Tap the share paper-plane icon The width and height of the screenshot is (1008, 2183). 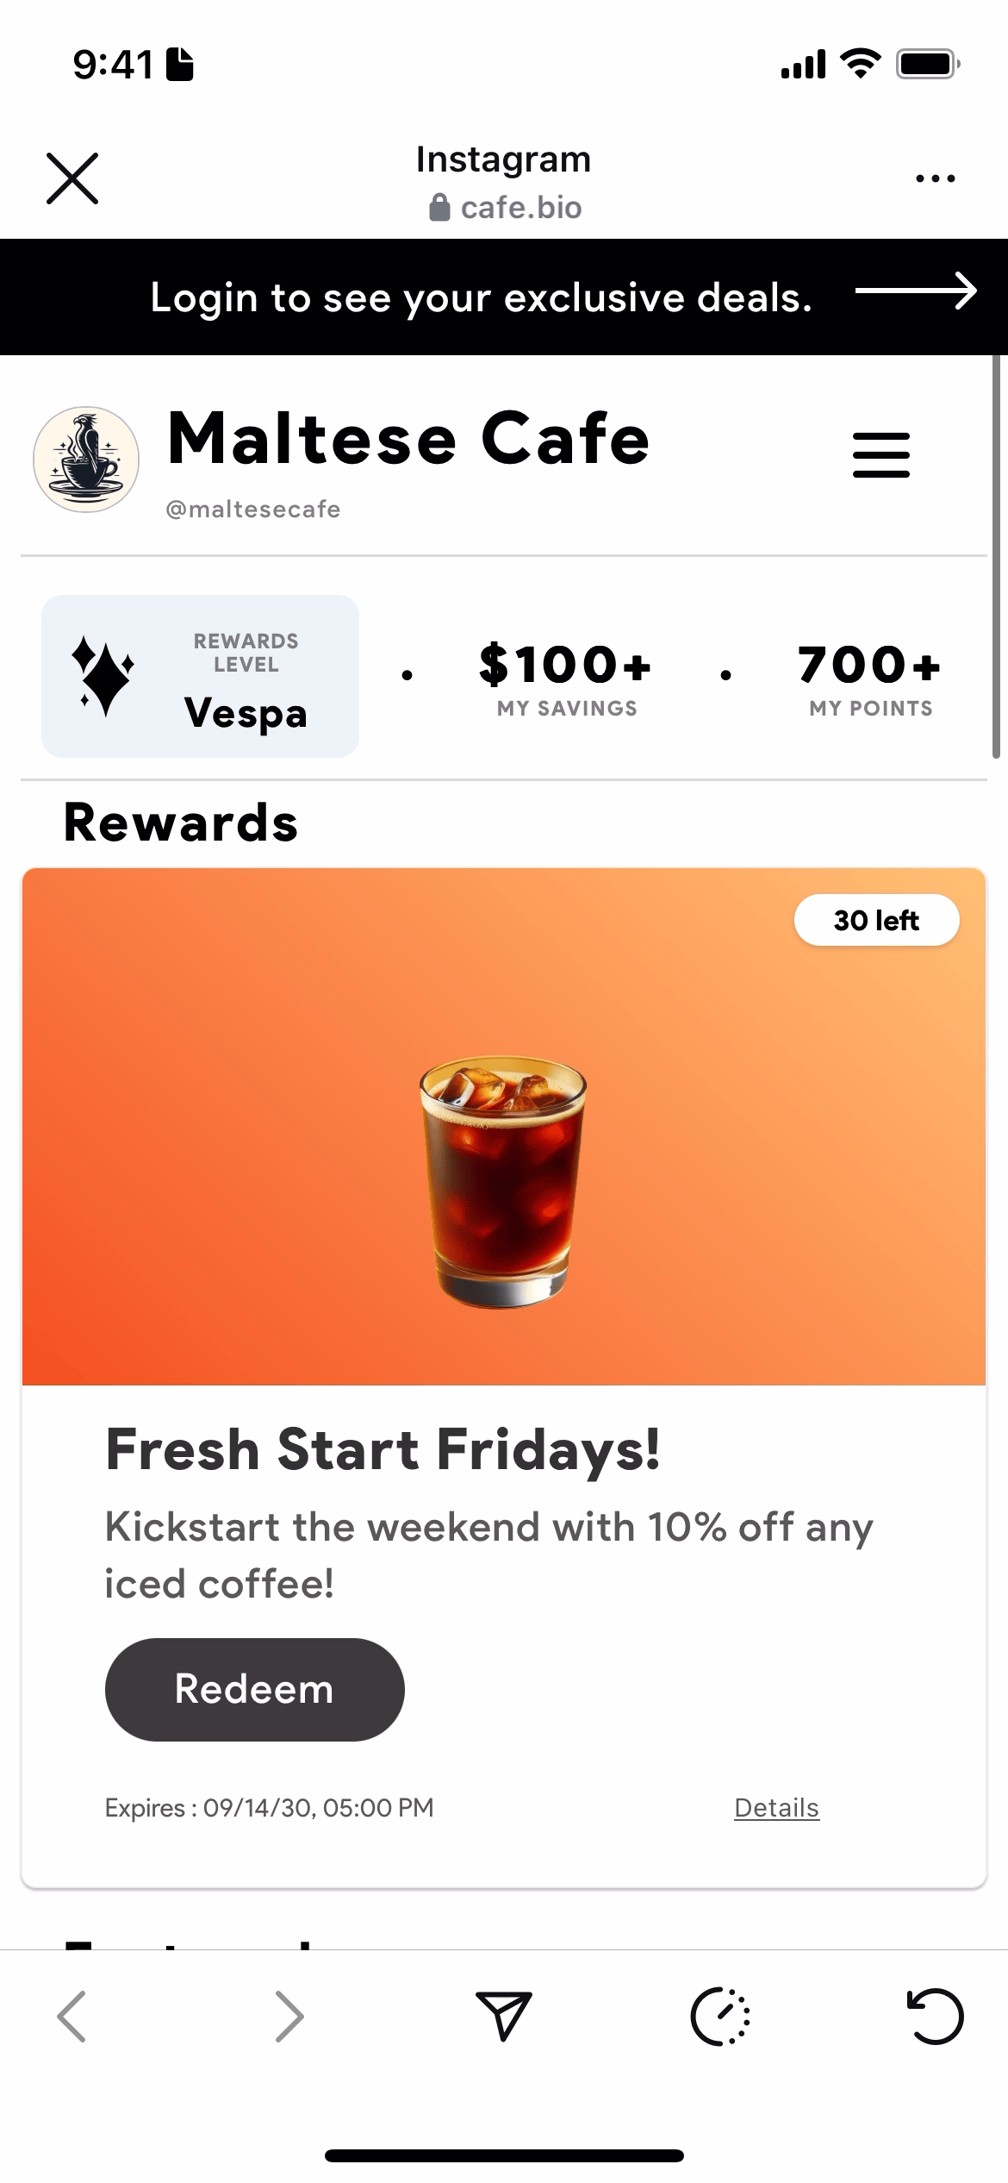pos(504,2016)
